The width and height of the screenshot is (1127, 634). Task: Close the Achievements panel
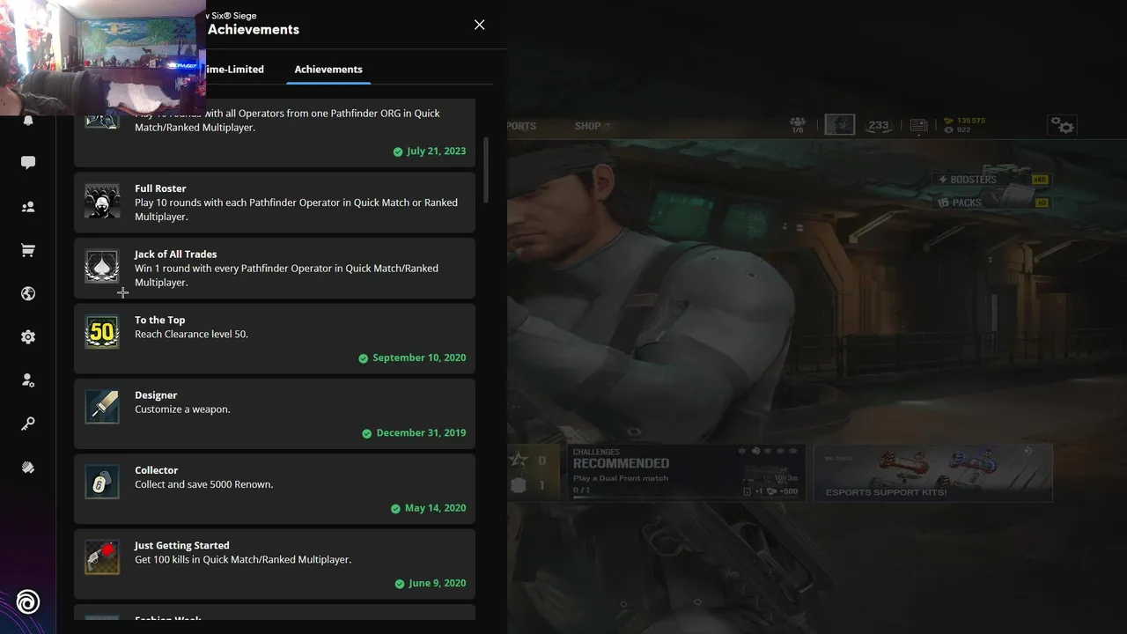coord(479,25)
